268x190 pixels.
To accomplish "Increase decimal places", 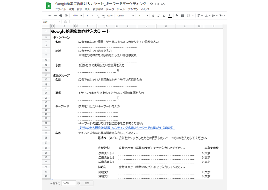I will click(x=103, y=16).
